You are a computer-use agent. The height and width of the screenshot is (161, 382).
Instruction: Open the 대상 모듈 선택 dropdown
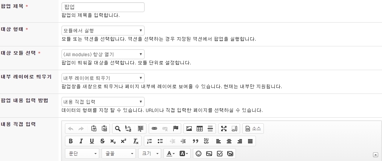point(103,54)
